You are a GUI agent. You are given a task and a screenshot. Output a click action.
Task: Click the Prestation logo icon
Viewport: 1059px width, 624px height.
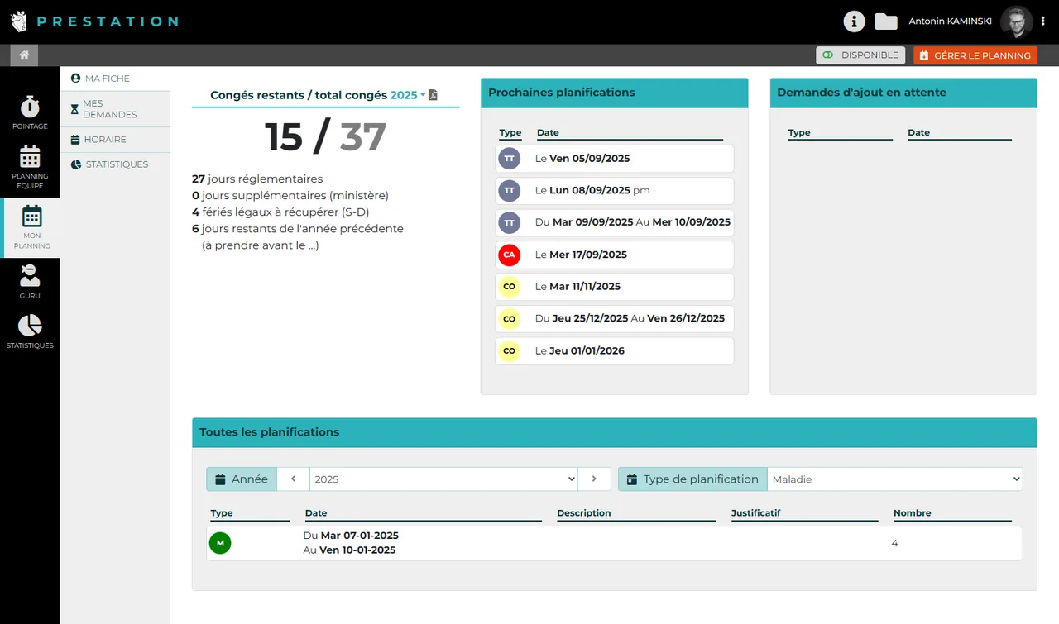tap(19, 21)
